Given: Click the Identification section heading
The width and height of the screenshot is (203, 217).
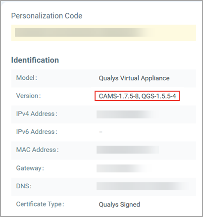Looking at the screenshot, I should 35,60.
